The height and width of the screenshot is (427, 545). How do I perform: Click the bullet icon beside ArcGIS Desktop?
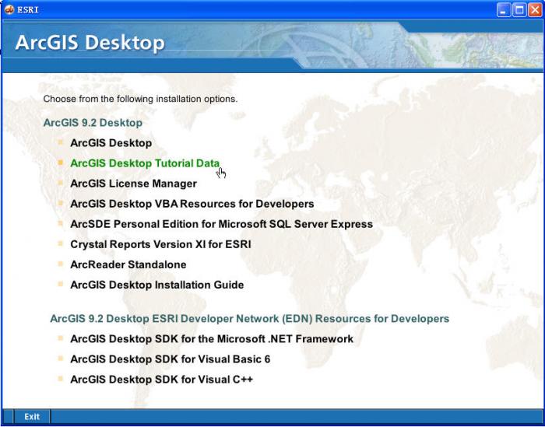pos(61,142)
